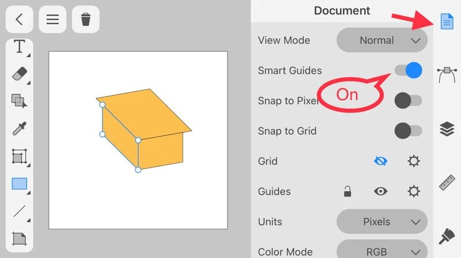Click the trash delete icon

[86, 20]
